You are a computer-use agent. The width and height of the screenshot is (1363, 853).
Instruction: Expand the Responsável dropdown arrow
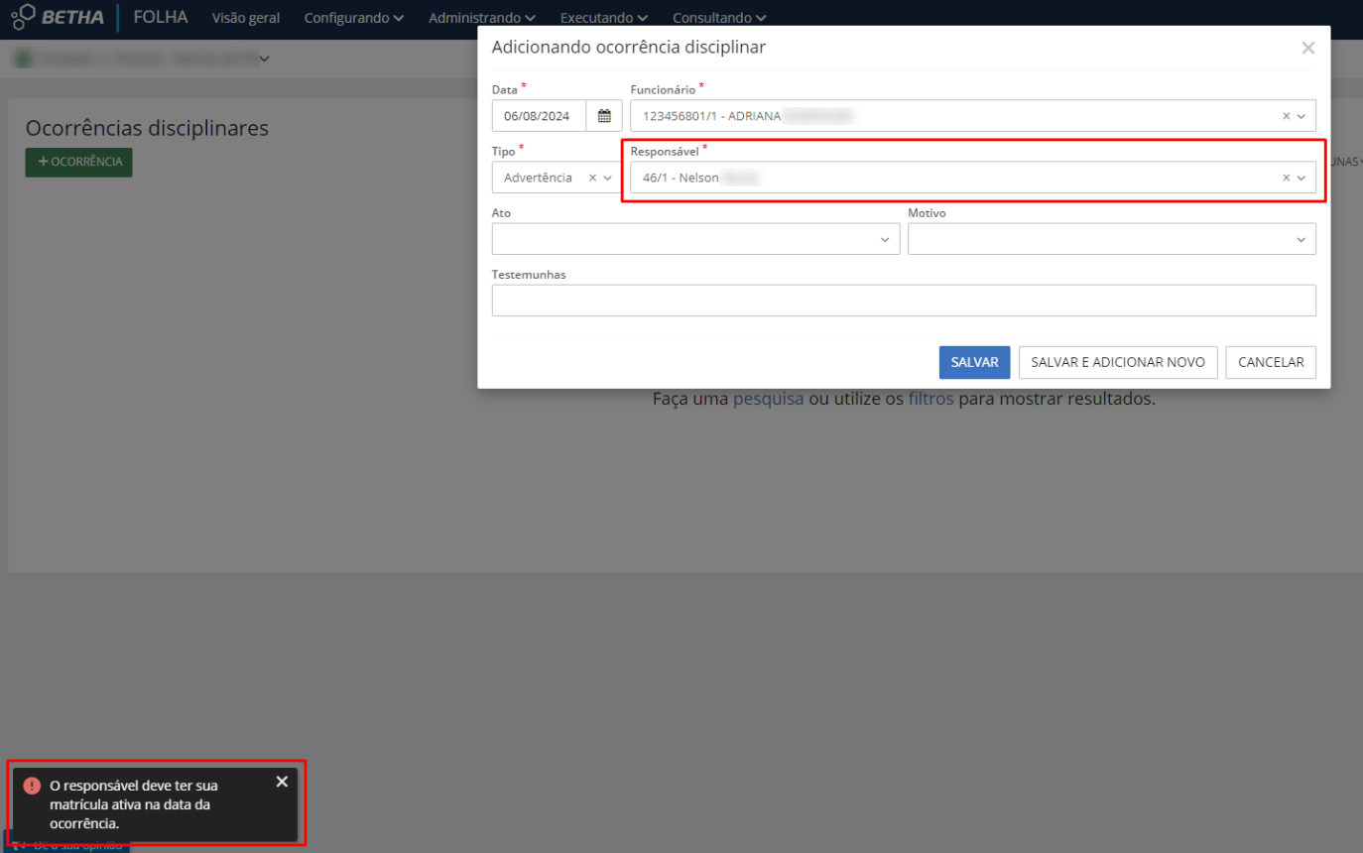(x=1301, y=178)
